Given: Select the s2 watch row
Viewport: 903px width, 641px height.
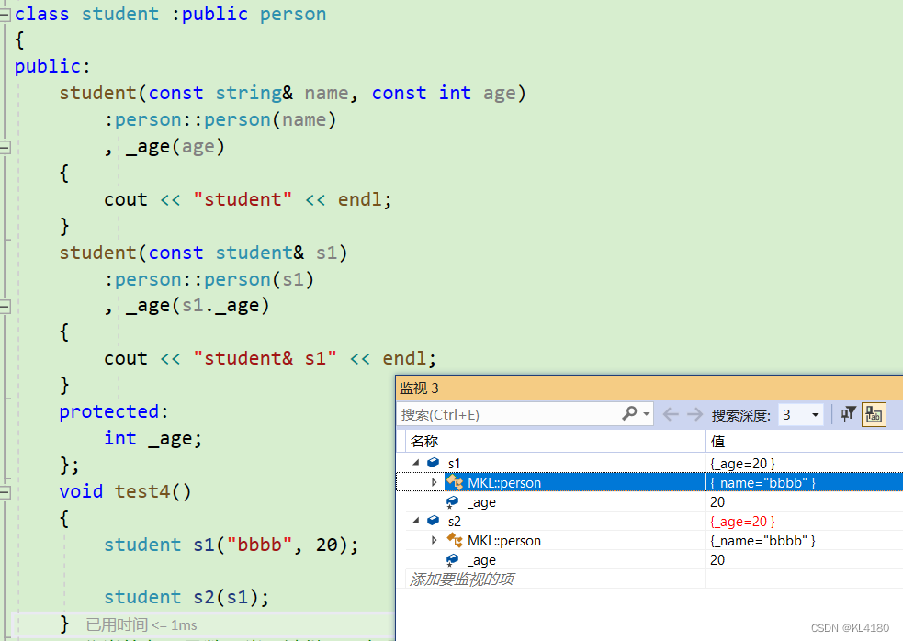Looking at the screenshot, I should [x=649, y=522].
